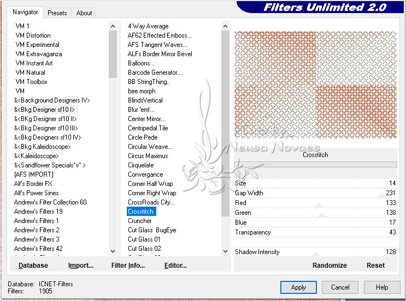Viewport: 406px width, 301px height.
Task: Open the Editor... button
Action: click(175, 266)
